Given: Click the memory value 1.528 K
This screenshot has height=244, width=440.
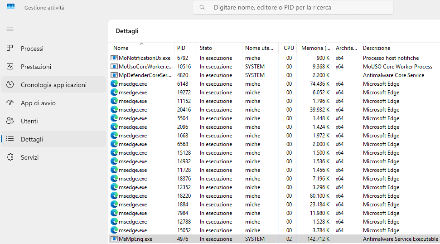Looking at the screenshot, I should (x=321, y=221).
